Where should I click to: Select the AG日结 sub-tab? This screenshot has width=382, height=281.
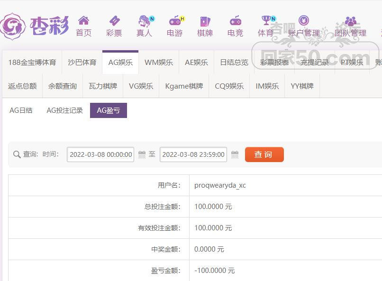21,110
